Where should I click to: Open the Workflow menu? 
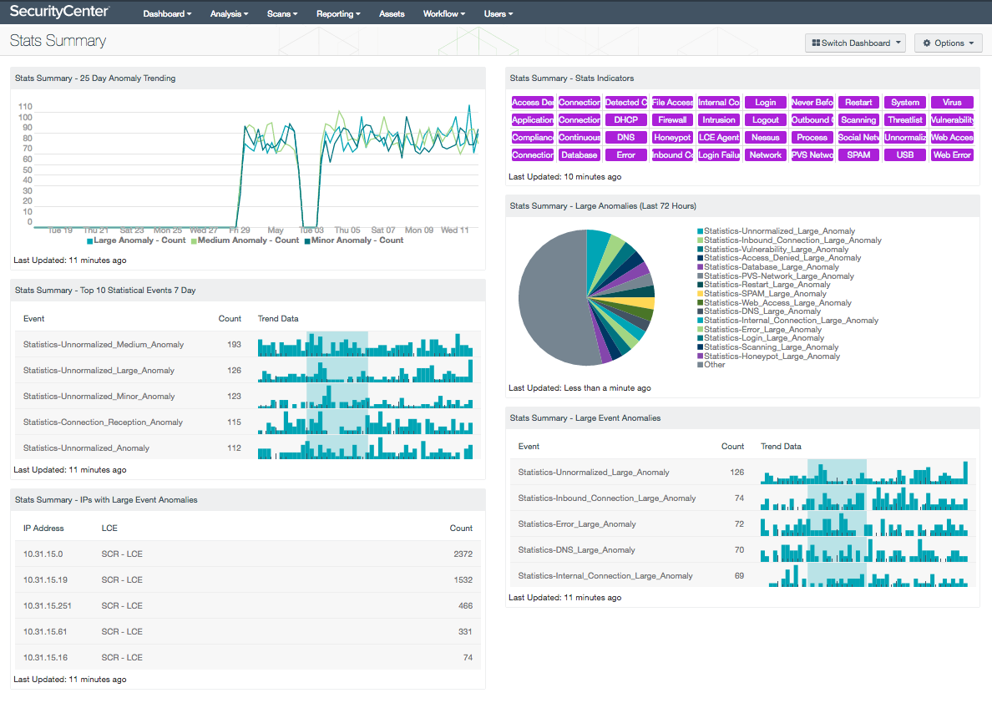444,13
